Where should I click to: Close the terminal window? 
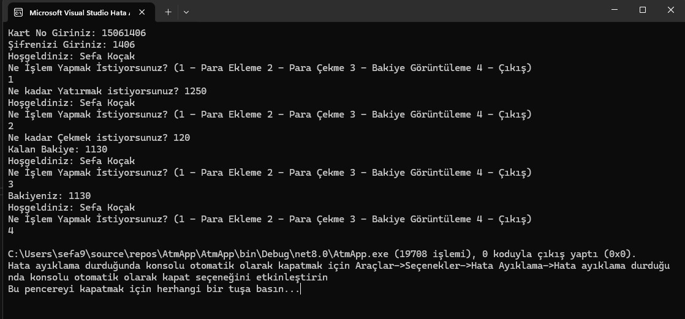[670, 10]
